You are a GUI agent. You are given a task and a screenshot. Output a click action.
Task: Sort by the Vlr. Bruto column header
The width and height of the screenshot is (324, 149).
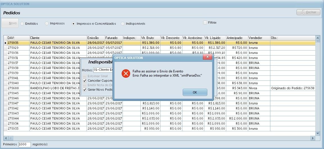150,38
